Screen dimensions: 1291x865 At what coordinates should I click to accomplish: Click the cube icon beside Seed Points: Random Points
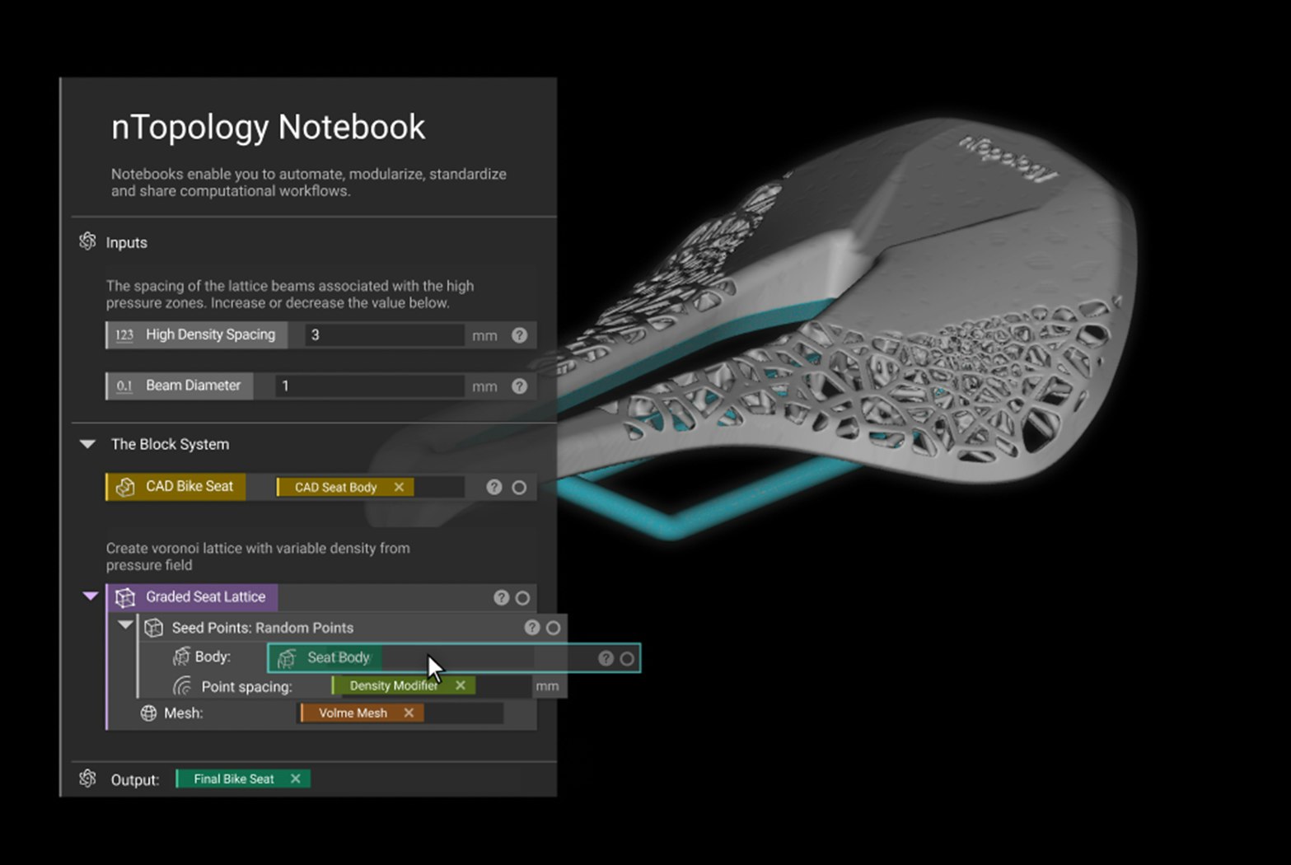(153, 627)
